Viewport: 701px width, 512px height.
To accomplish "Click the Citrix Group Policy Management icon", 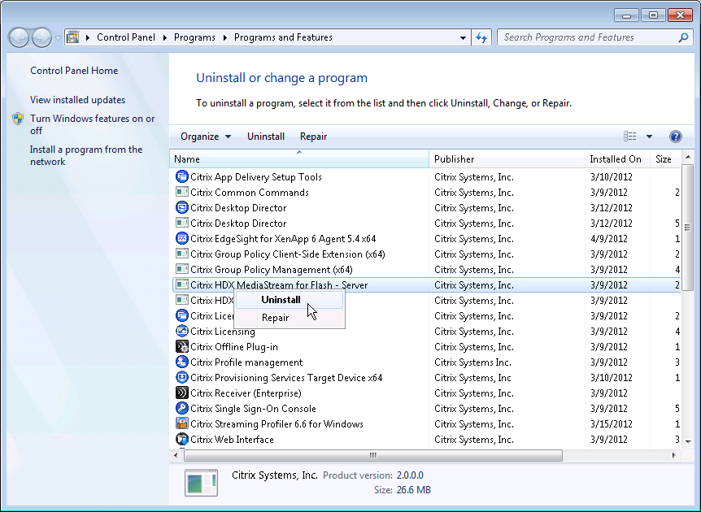I will click(182, 269).
